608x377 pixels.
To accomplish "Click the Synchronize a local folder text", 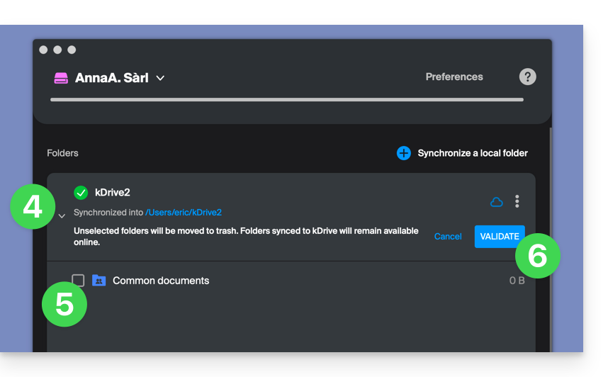I will tap(472, 153).
